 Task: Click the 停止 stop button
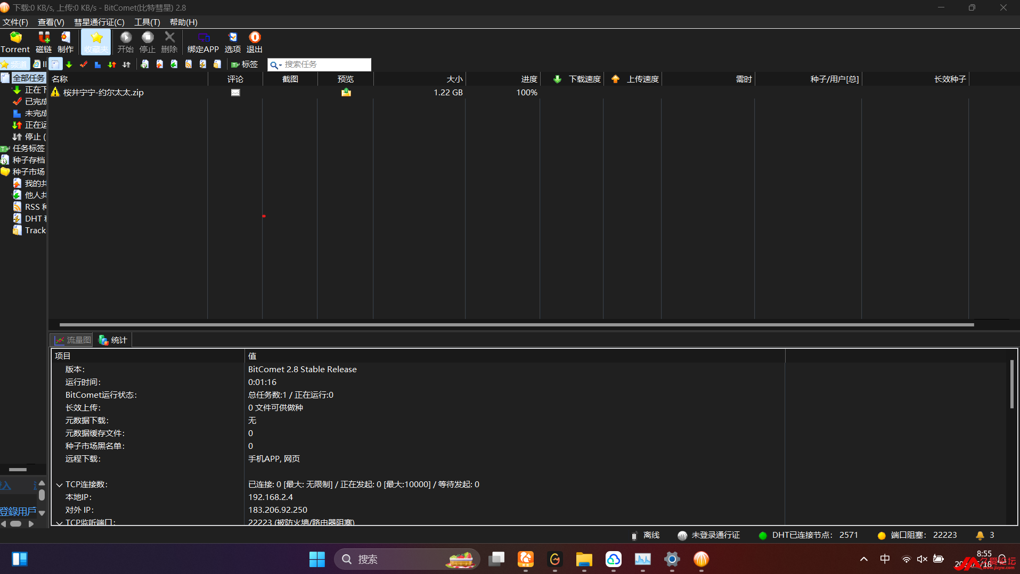[x=148, y=42]
